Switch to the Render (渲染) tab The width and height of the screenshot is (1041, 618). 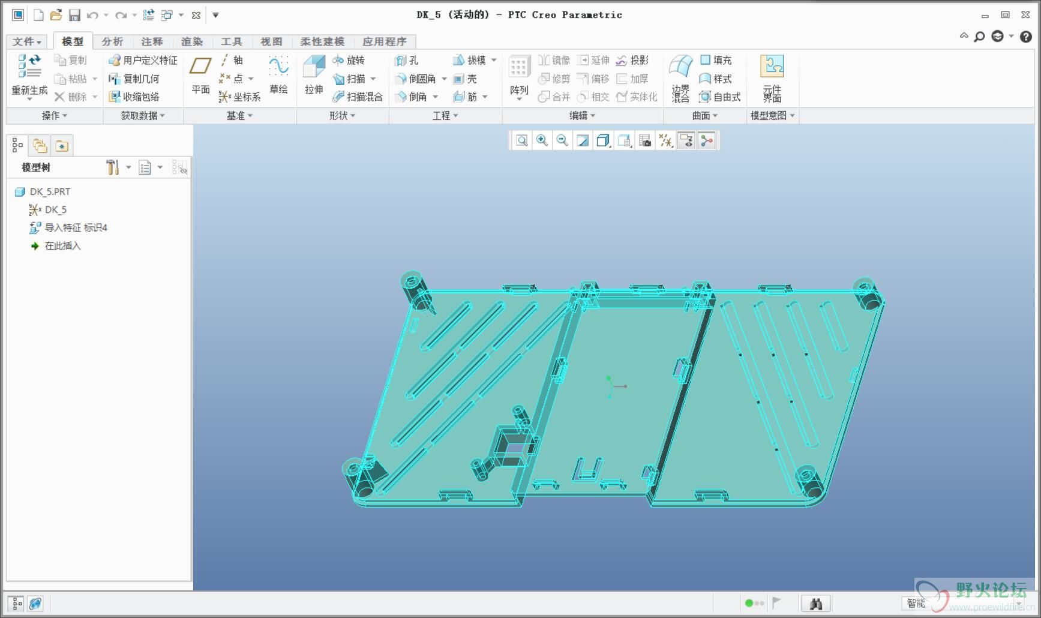tap(192, 41)
